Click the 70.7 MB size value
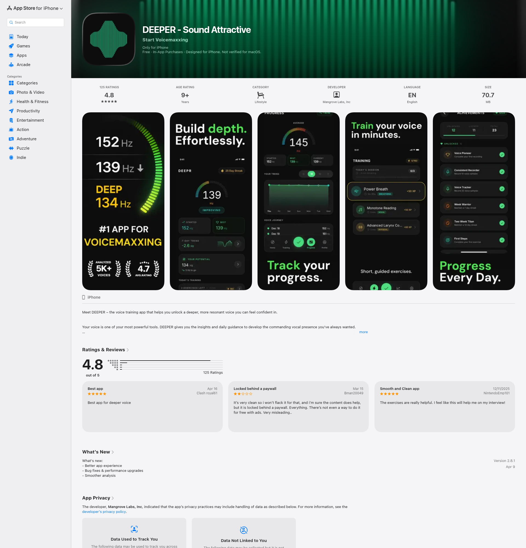526x548 pixels. click(488, 95)
